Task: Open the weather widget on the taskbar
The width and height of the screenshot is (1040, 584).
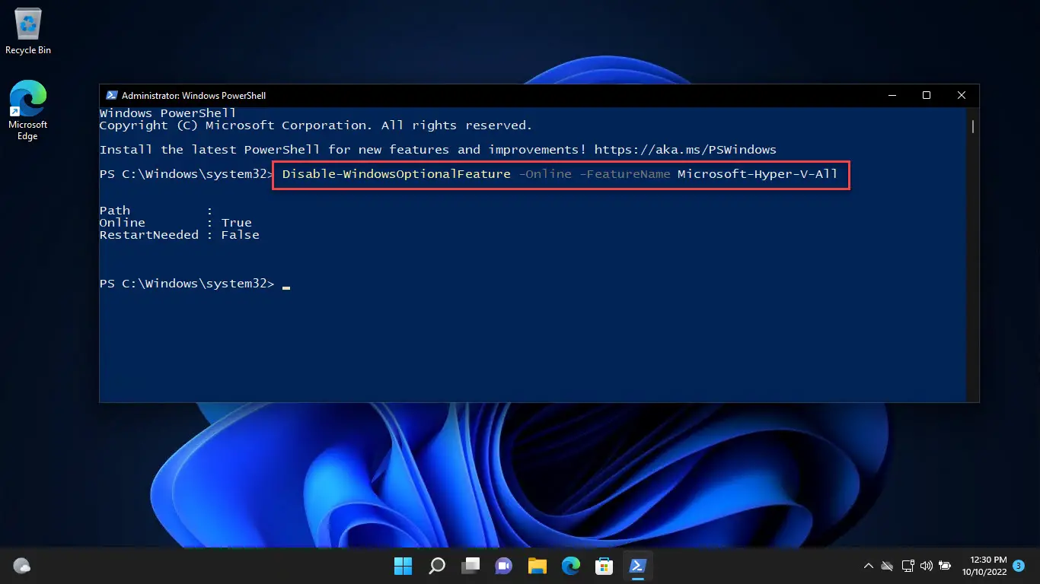Action: [22, 566]
